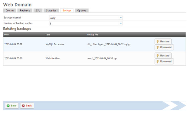Image resolution: width=189 pixels, height=114 pixels.
Task: Save the backup settings
Action: click(x=12, y=106)
